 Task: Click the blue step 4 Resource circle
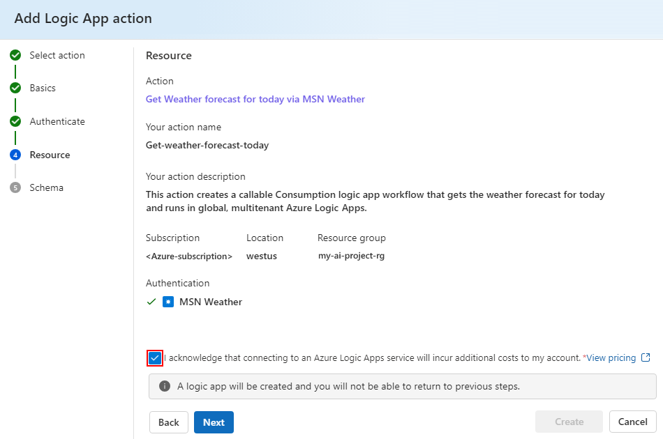[x=15, y=155]
